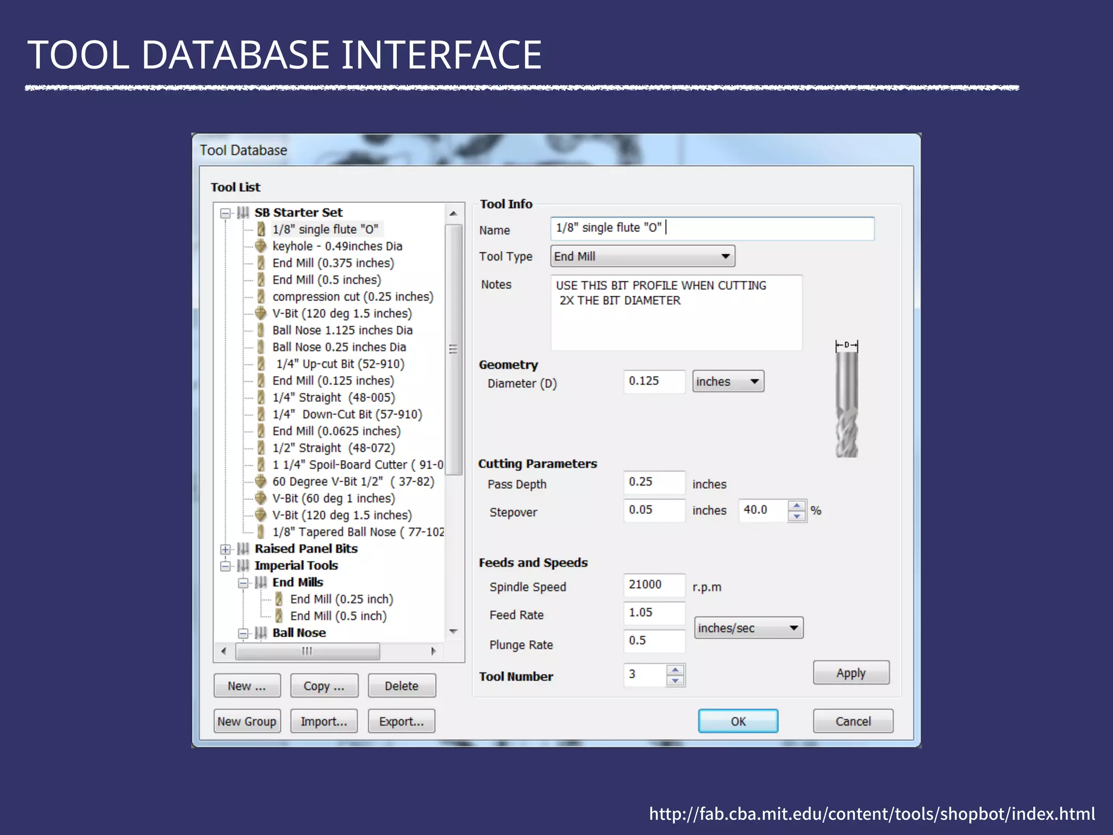This screenshot has width=1113, height=835.
Task: Collapse the End Mills subgroup
Action: (x=243, y=583)
